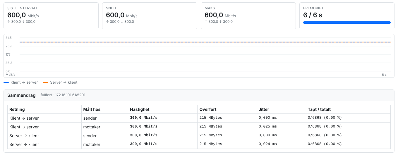Click the blue Klient → server legend swatch

(6, 82)
